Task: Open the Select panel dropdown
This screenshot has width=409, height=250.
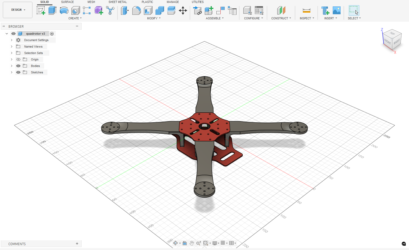Action: pos(354,18)
